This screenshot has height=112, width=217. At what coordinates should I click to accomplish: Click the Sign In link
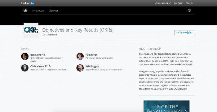[x=189, y=3]
